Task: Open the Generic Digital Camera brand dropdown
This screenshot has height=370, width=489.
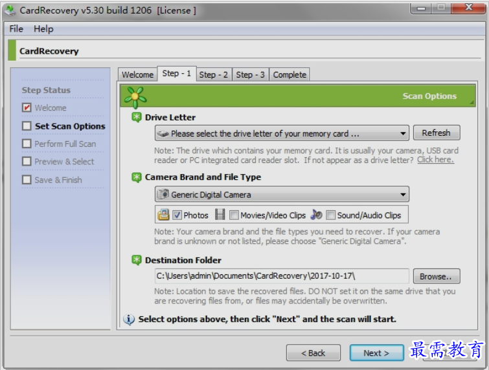Action: pyautogui.click(x=282, y=195)
